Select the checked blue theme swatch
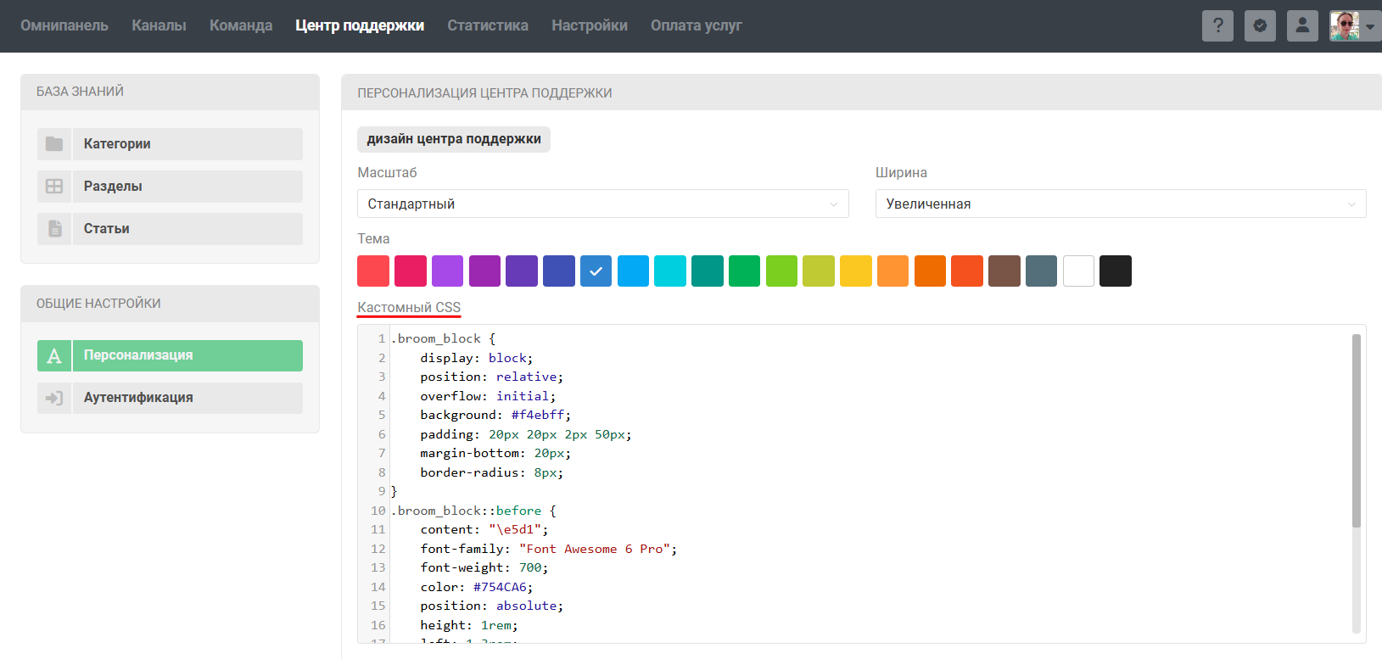Image resolution: width=1382 pixels, height=659 pixels. click(596, 271)
